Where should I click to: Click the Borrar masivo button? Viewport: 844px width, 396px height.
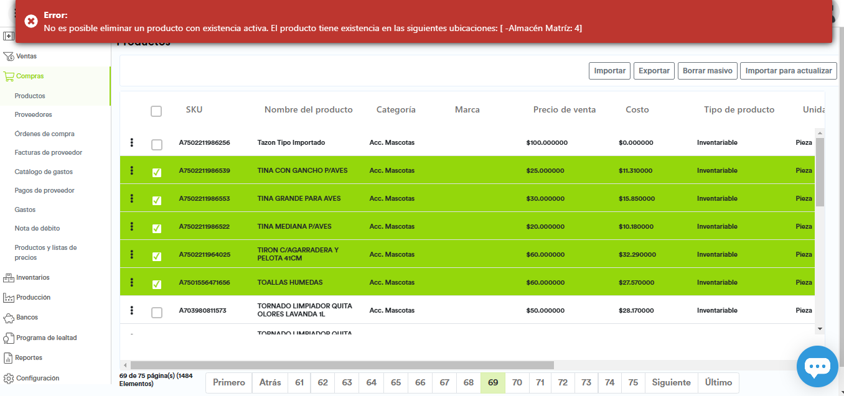click(707, 71)
